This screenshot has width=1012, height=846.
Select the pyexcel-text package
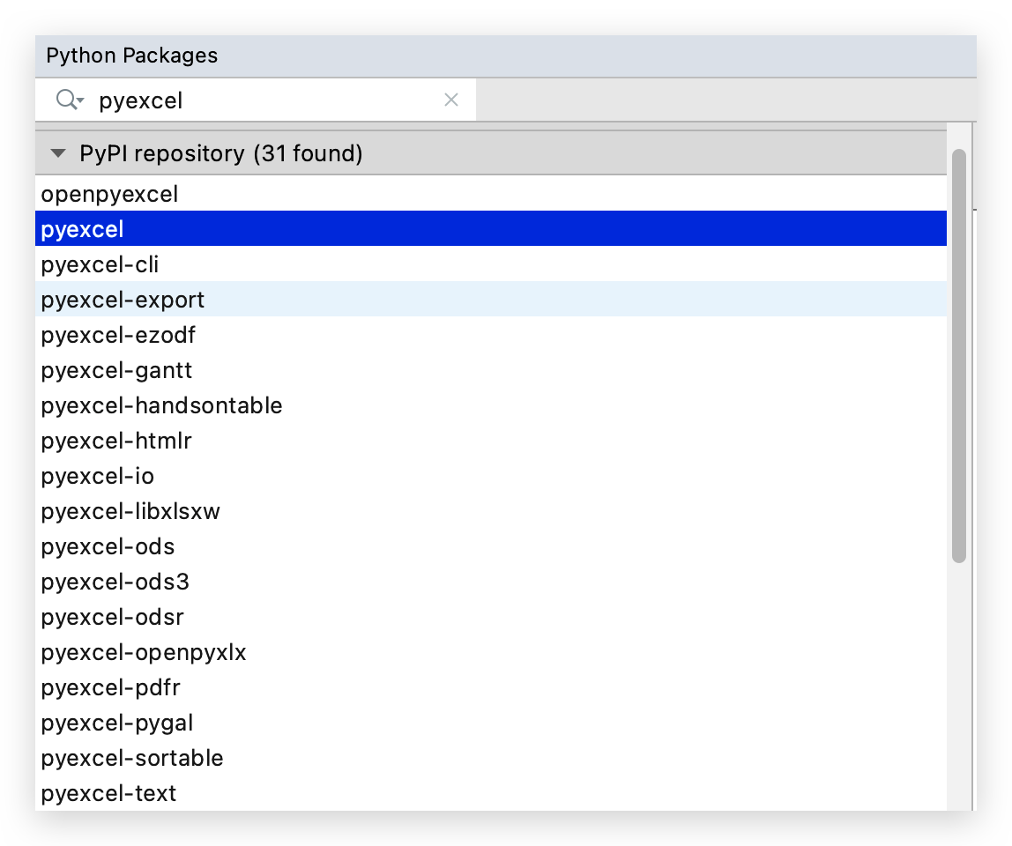[x=108, y=793]
